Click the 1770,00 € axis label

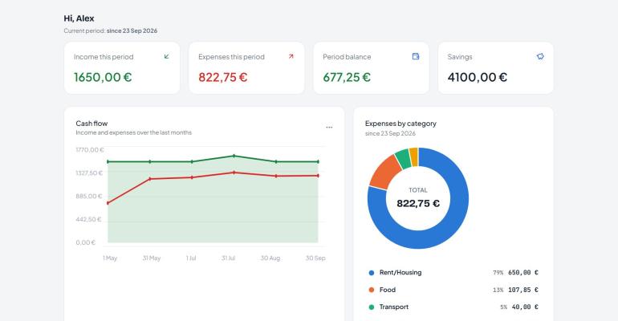pos(90,150)
